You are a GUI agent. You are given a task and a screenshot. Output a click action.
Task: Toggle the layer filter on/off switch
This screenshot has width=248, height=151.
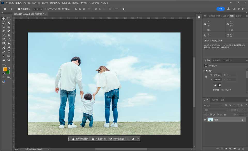(x=246, y=105)
